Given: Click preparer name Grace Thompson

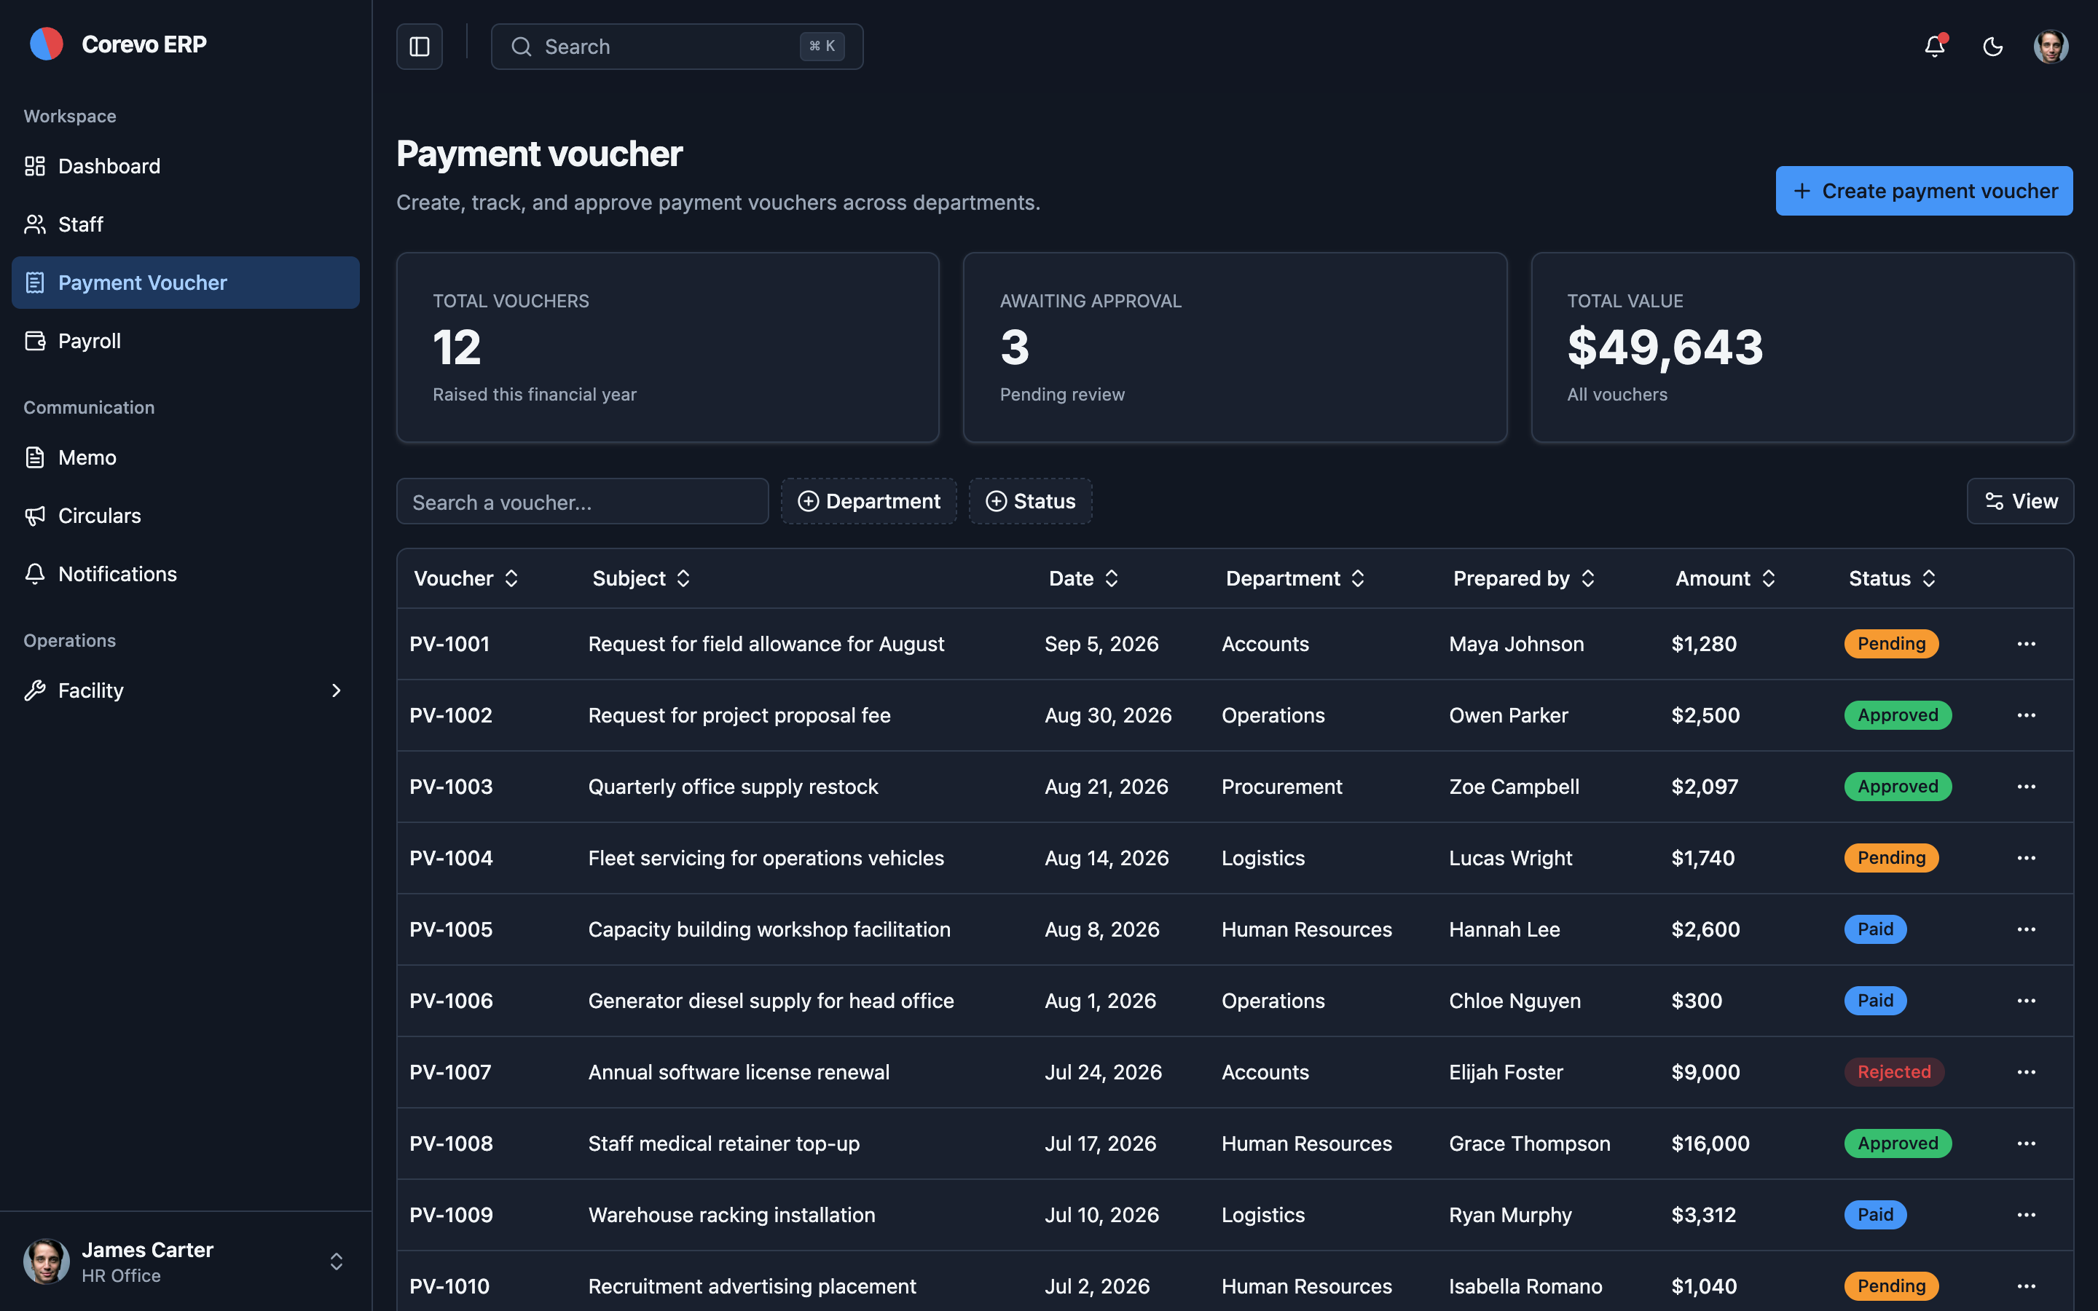Looking at the screenshot, I should coord(1529,1143).
